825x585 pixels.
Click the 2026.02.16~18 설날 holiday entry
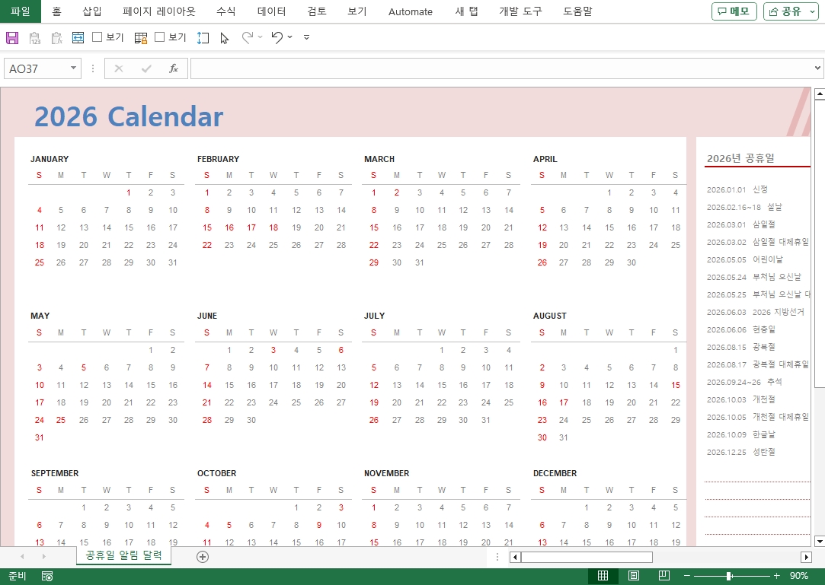(744, 207)
